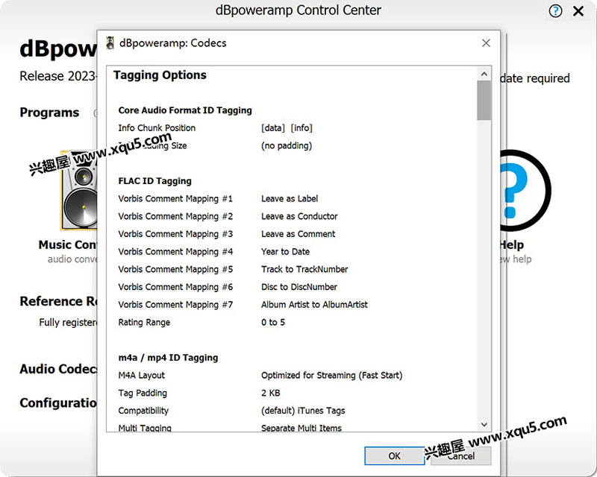Select the Compatibility label
The height and width of the screenshot is (477, 597).
coord(143,411)
